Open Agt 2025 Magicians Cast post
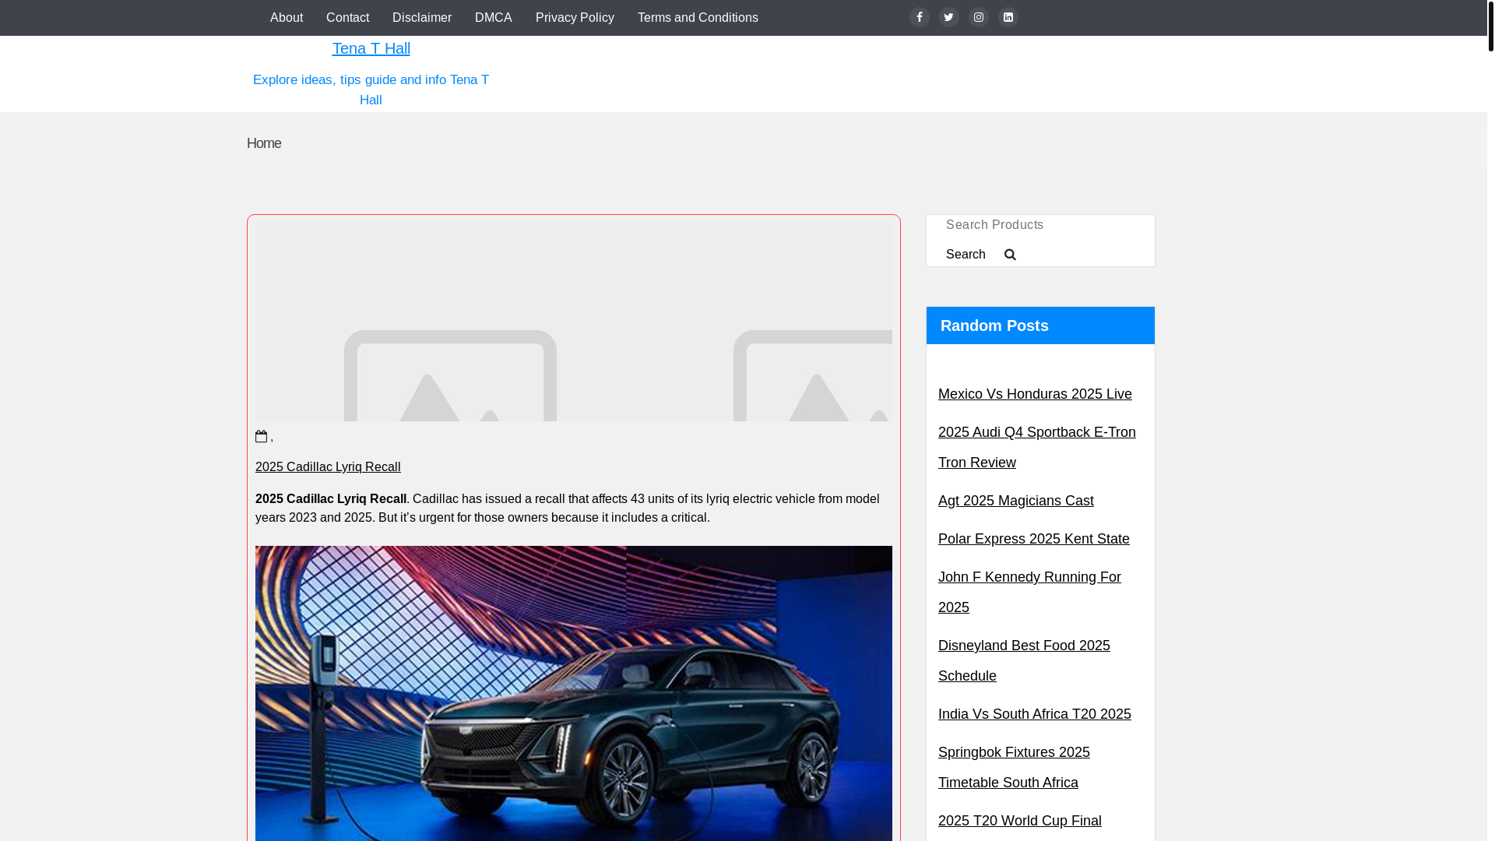 [x=1016, y=501]
